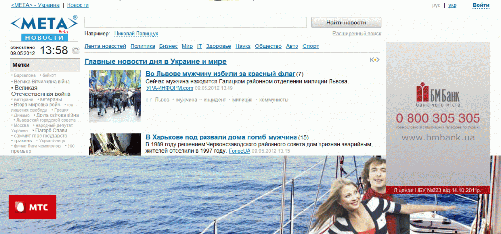
Task: Click the <МЕТА> - Украина link
Action: [x=35, y=5]
